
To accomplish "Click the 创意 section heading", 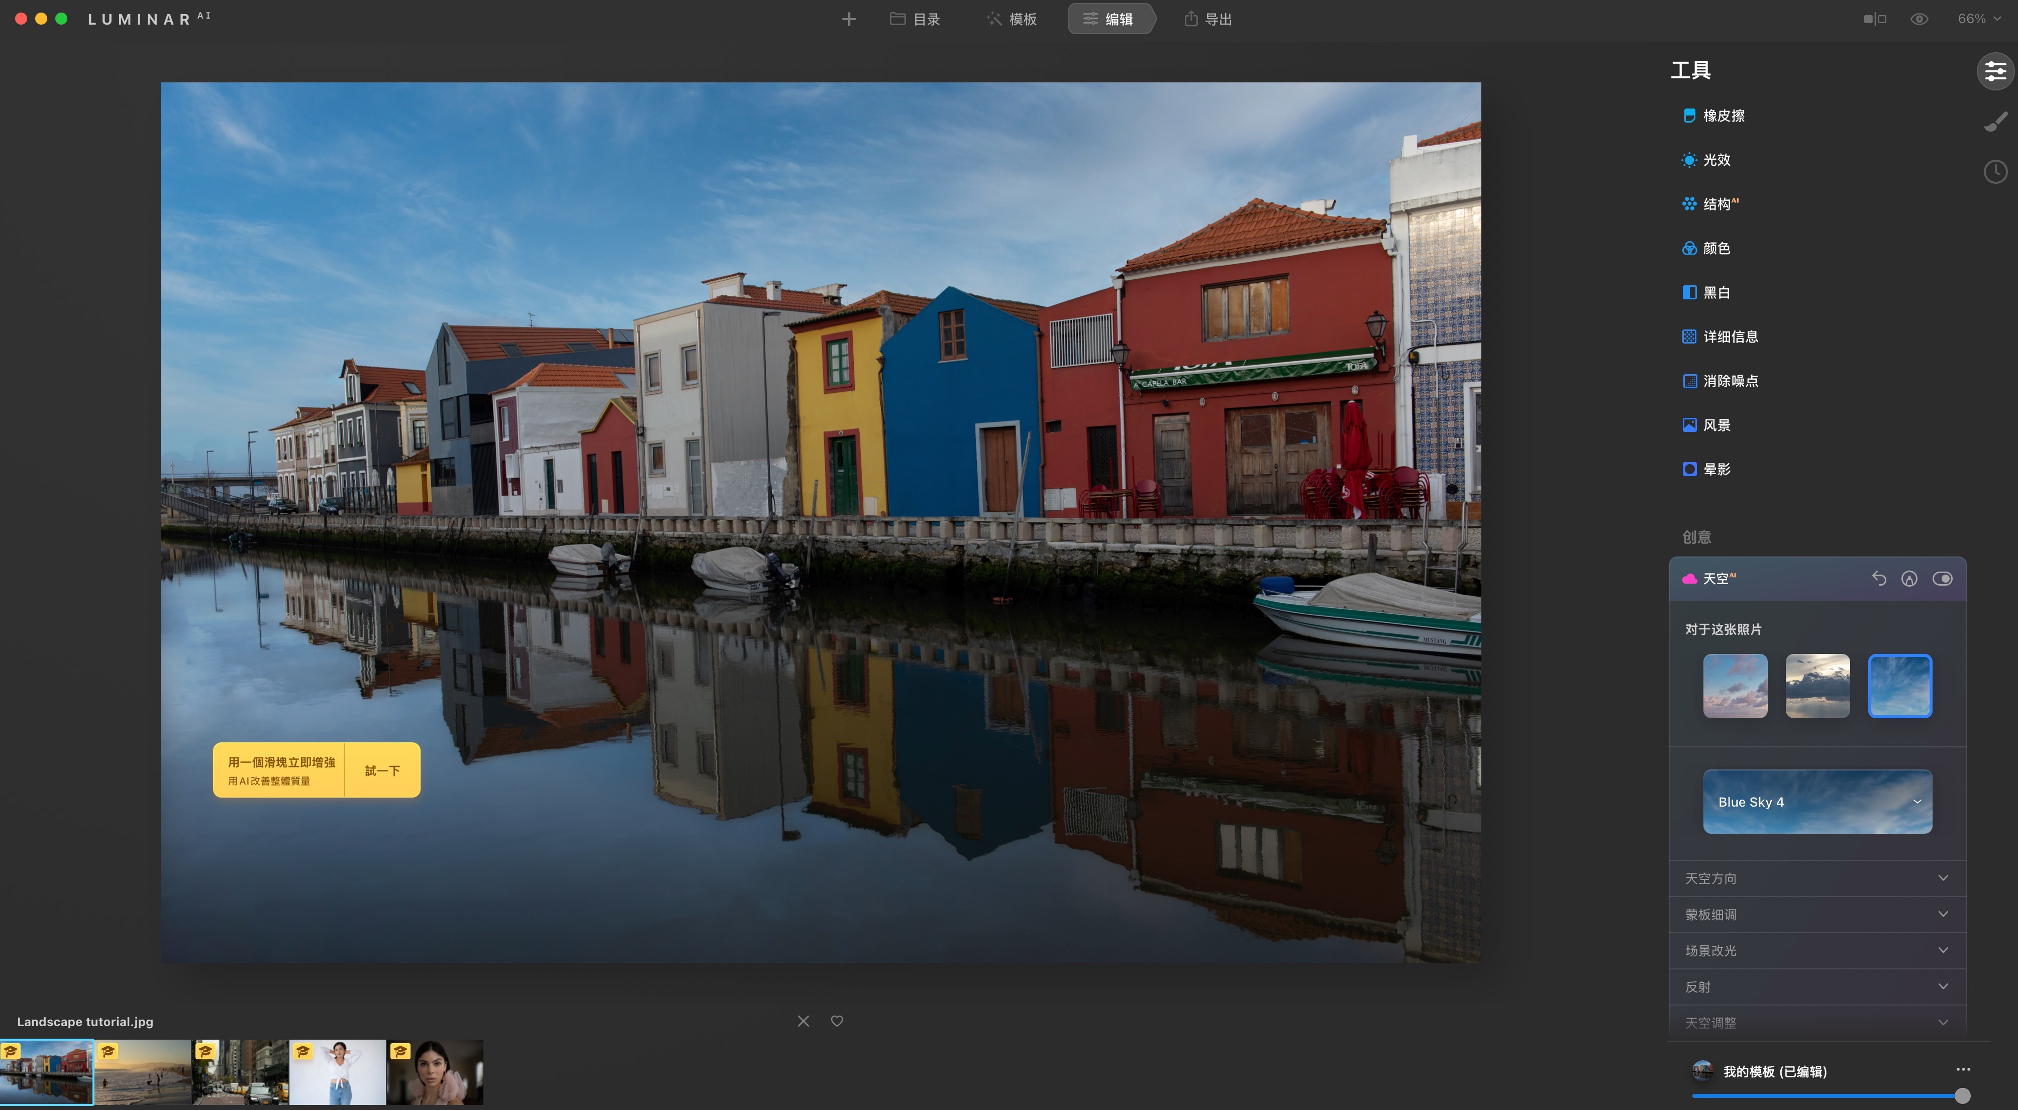I will pyautogui.click(x=1697, y=537).
